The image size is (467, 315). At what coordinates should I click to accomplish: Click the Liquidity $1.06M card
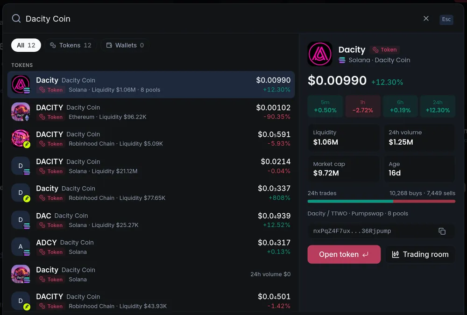coord(344,137)
